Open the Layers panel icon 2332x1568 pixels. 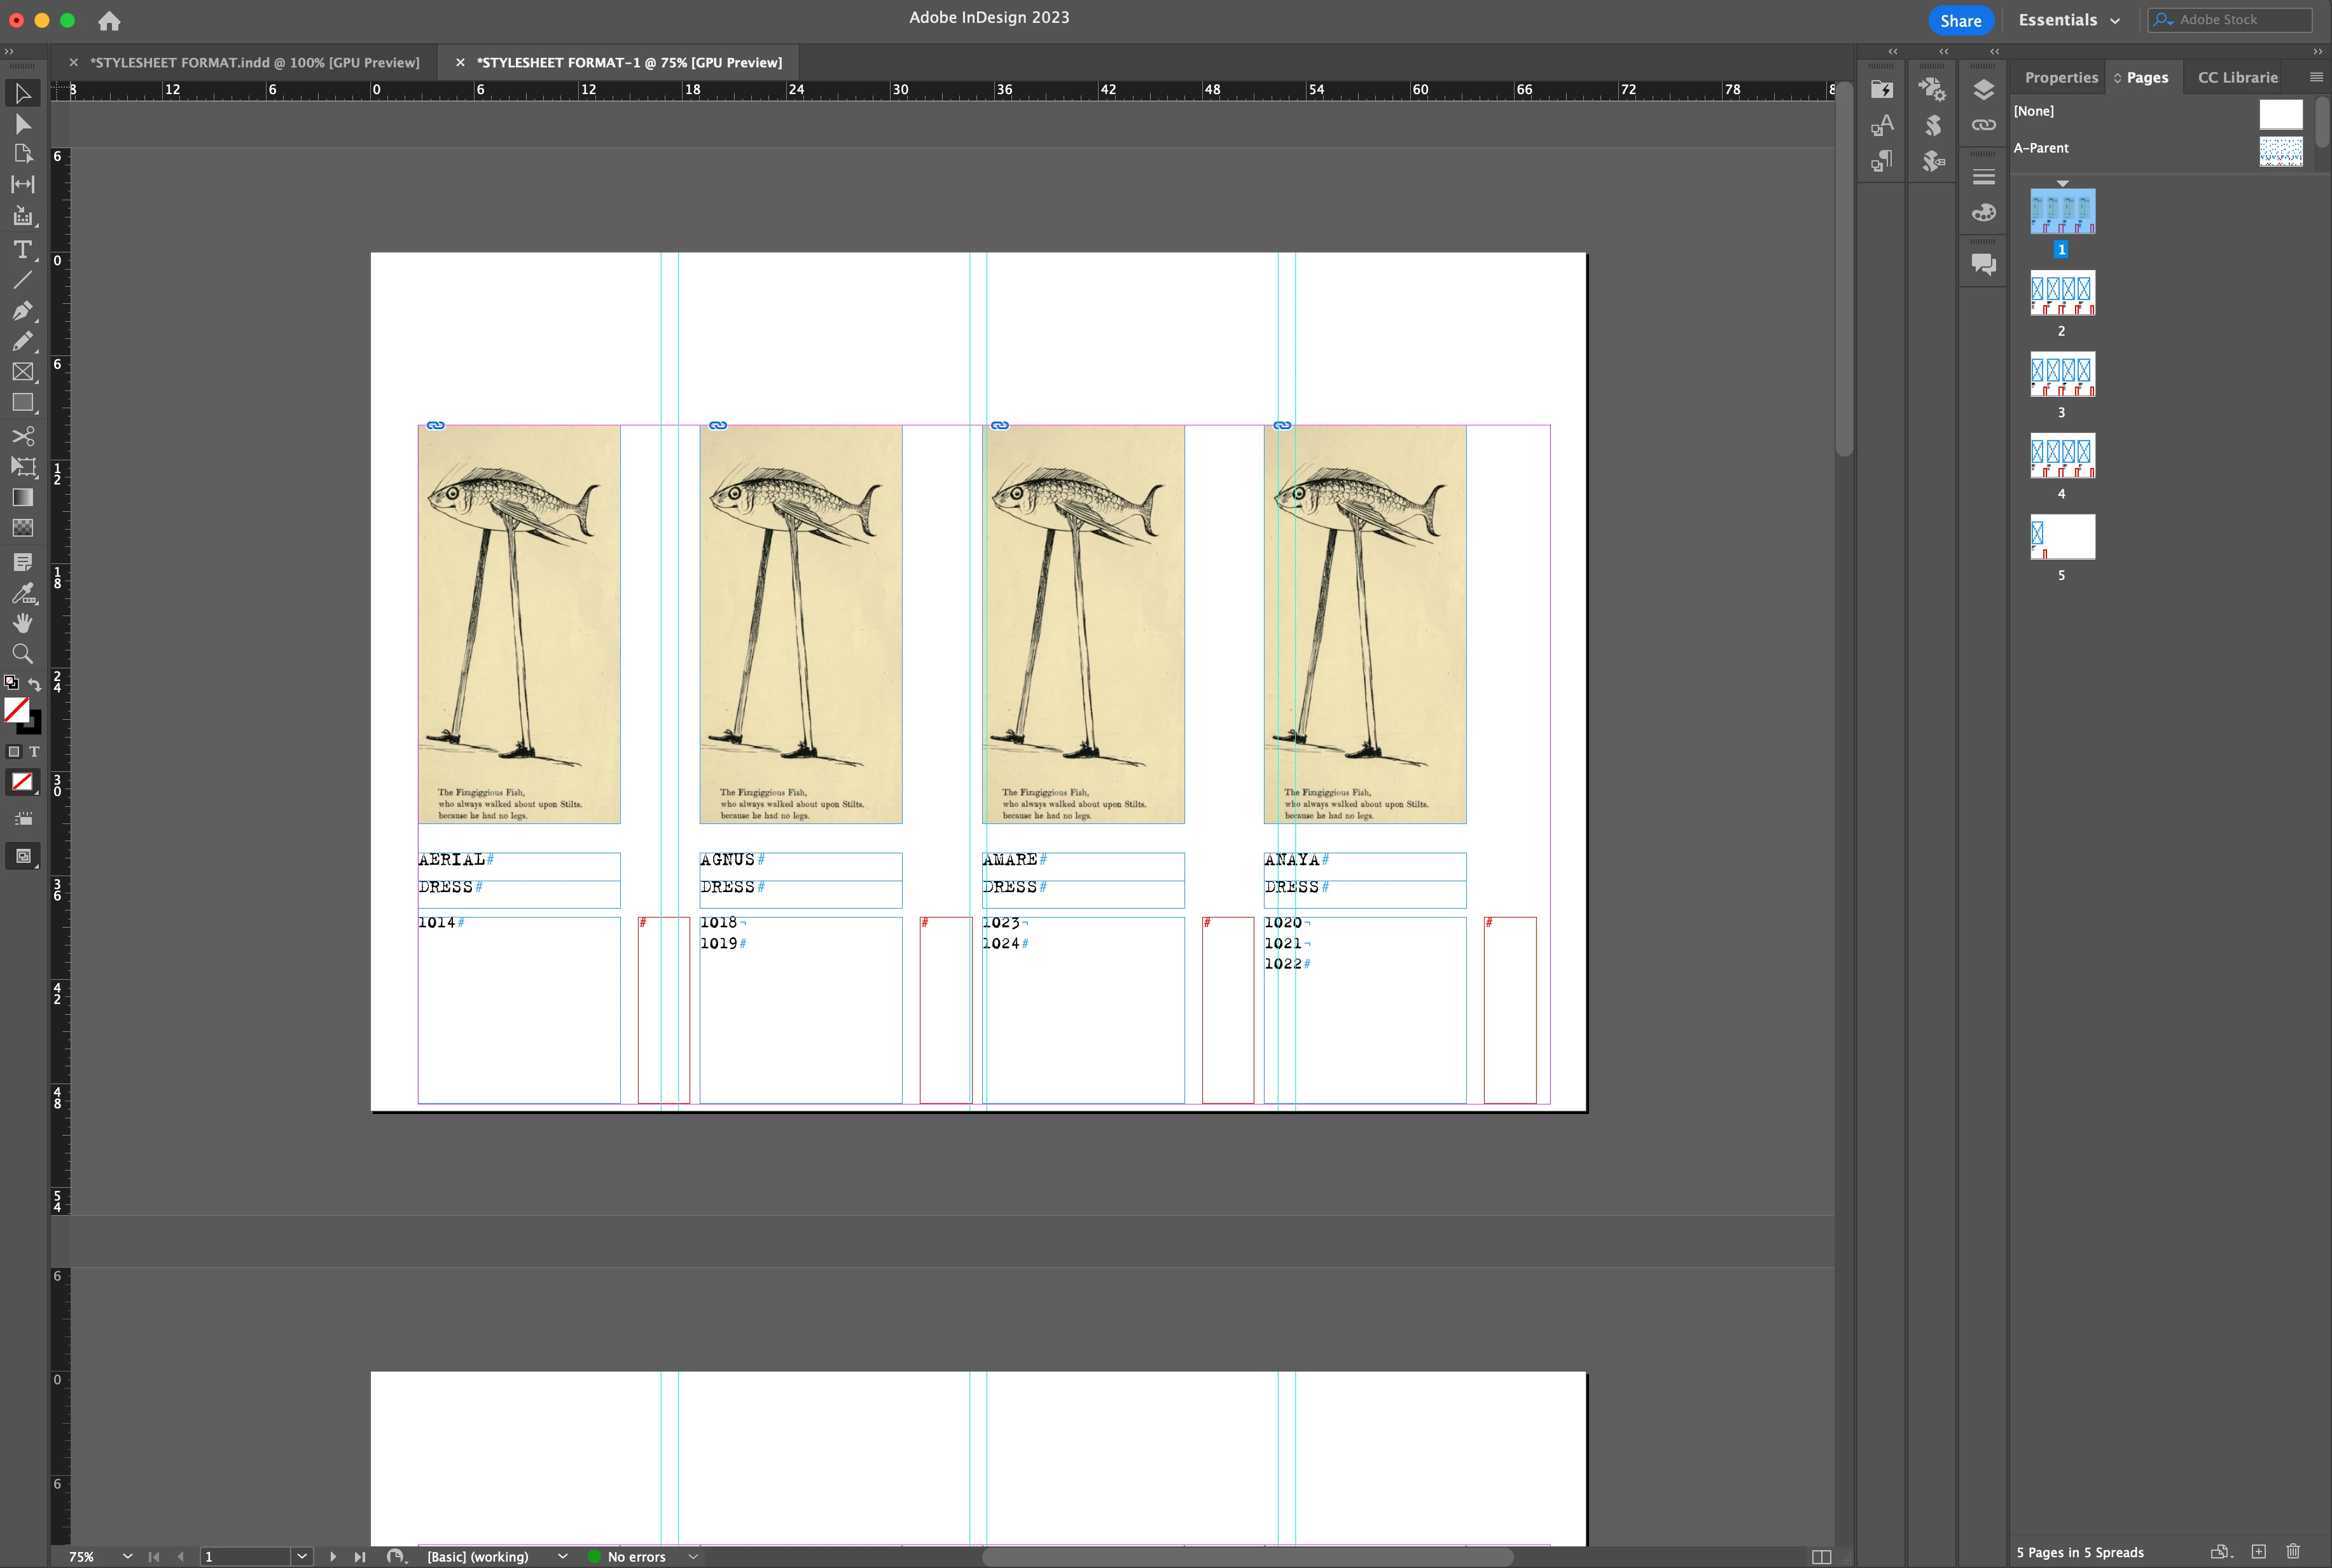[1983, 89]
